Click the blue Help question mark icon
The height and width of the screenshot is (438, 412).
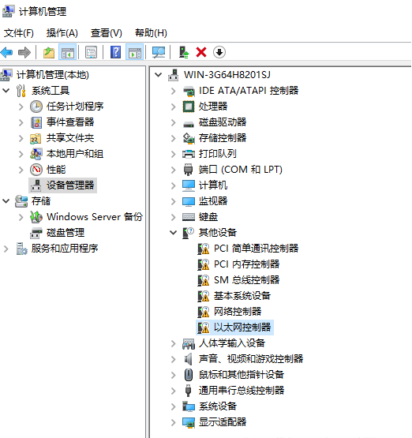pyautogui.click(x=116, y=52)
